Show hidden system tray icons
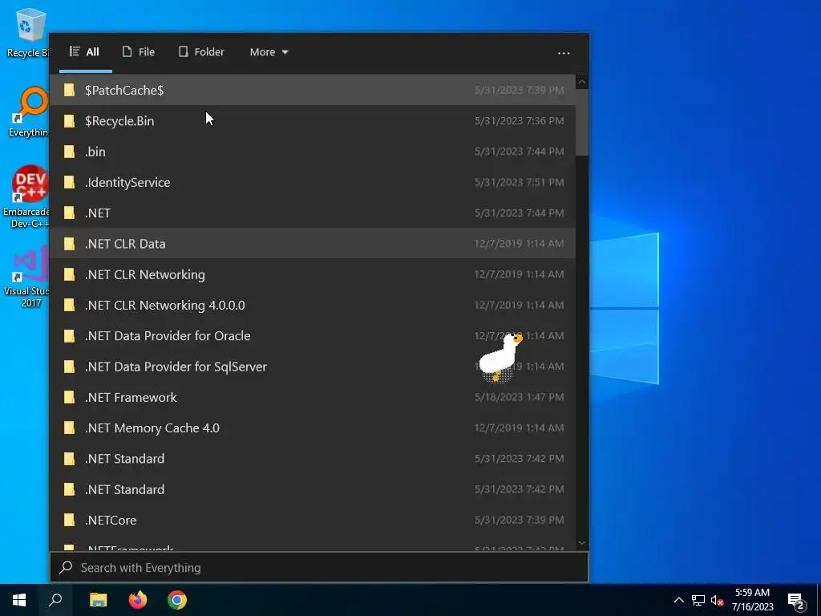 [678, 600]
